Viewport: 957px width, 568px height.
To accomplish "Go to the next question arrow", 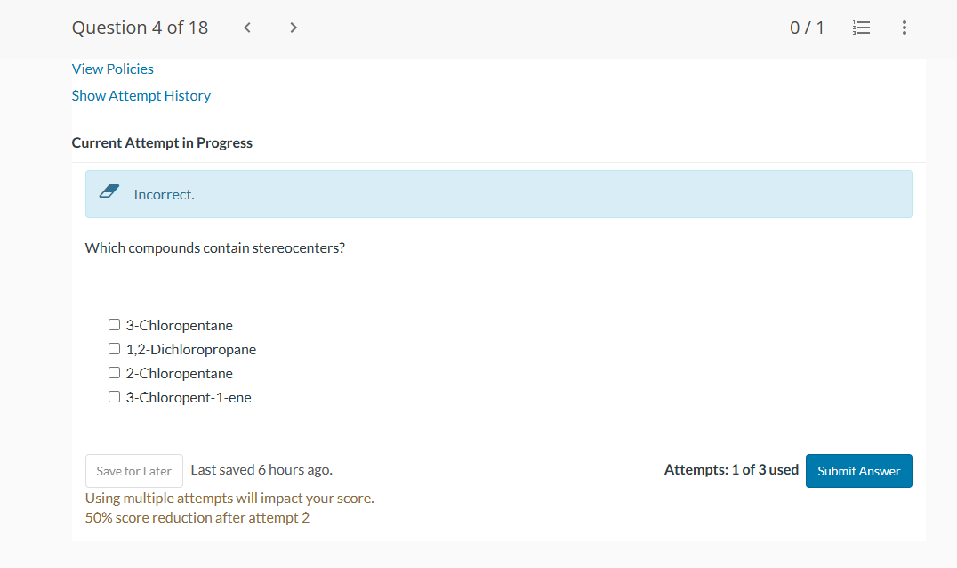I will pos(294,28).
